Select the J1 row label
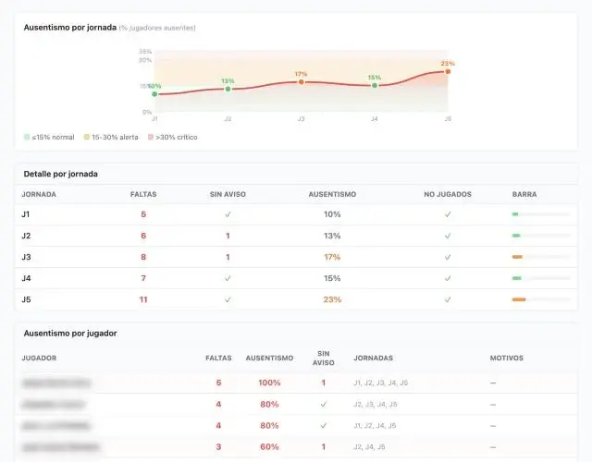 coord(26,214)
